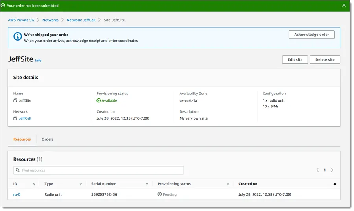Sort by ID column arrow
Viewport: 354px width, 211px height.
(34, 184)
